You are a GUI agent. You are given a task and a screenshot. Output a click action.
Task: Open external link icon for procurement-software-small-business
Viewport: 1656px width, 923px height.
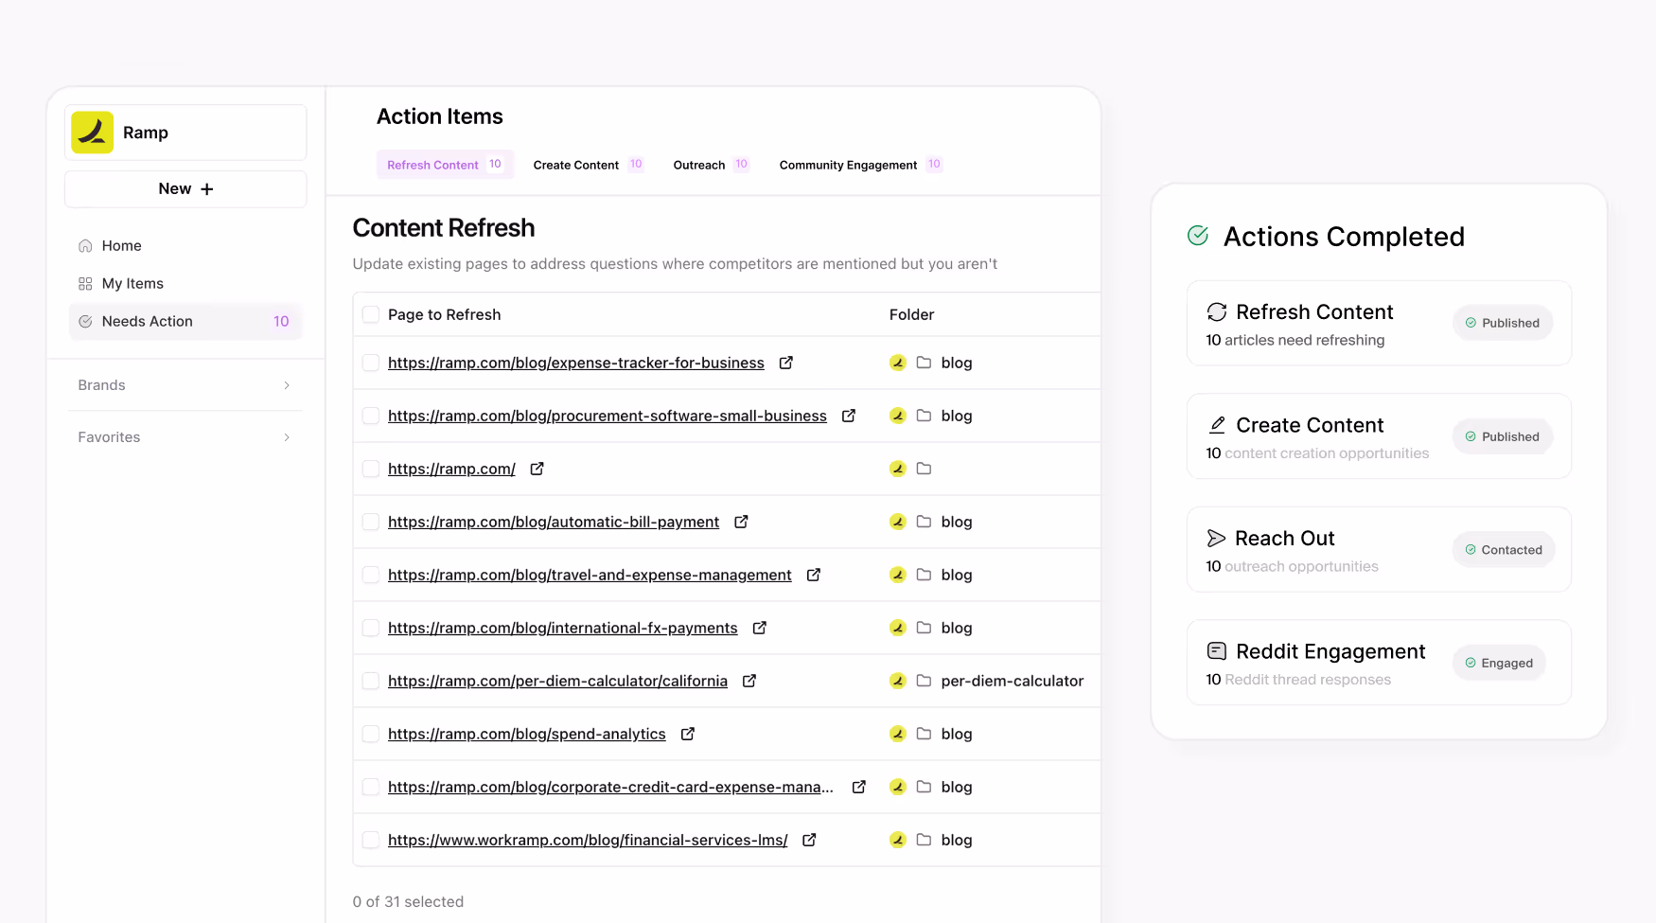849,416
